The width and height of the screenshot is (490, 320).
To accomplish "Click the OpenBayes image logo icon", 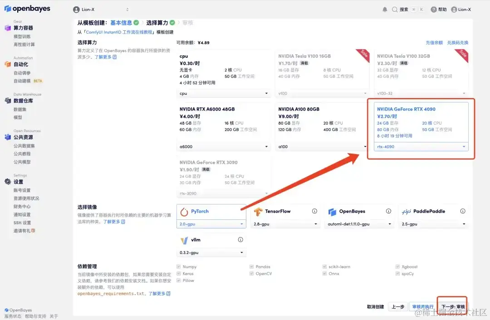I will tap(332, 212).
